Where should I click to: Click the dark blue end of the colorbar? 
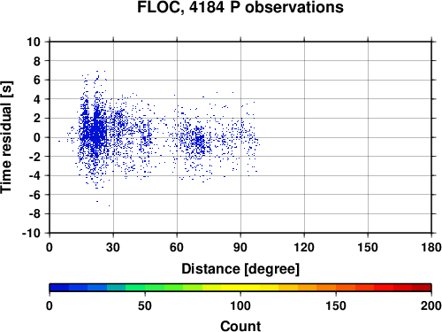[x=59, y=288]
